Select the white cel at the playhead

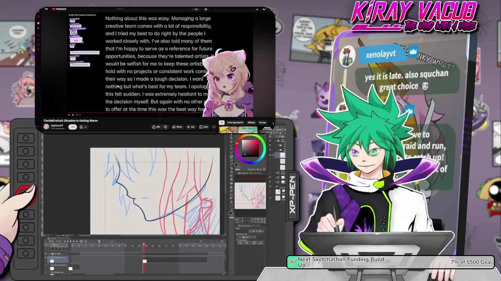coord(145,261)
